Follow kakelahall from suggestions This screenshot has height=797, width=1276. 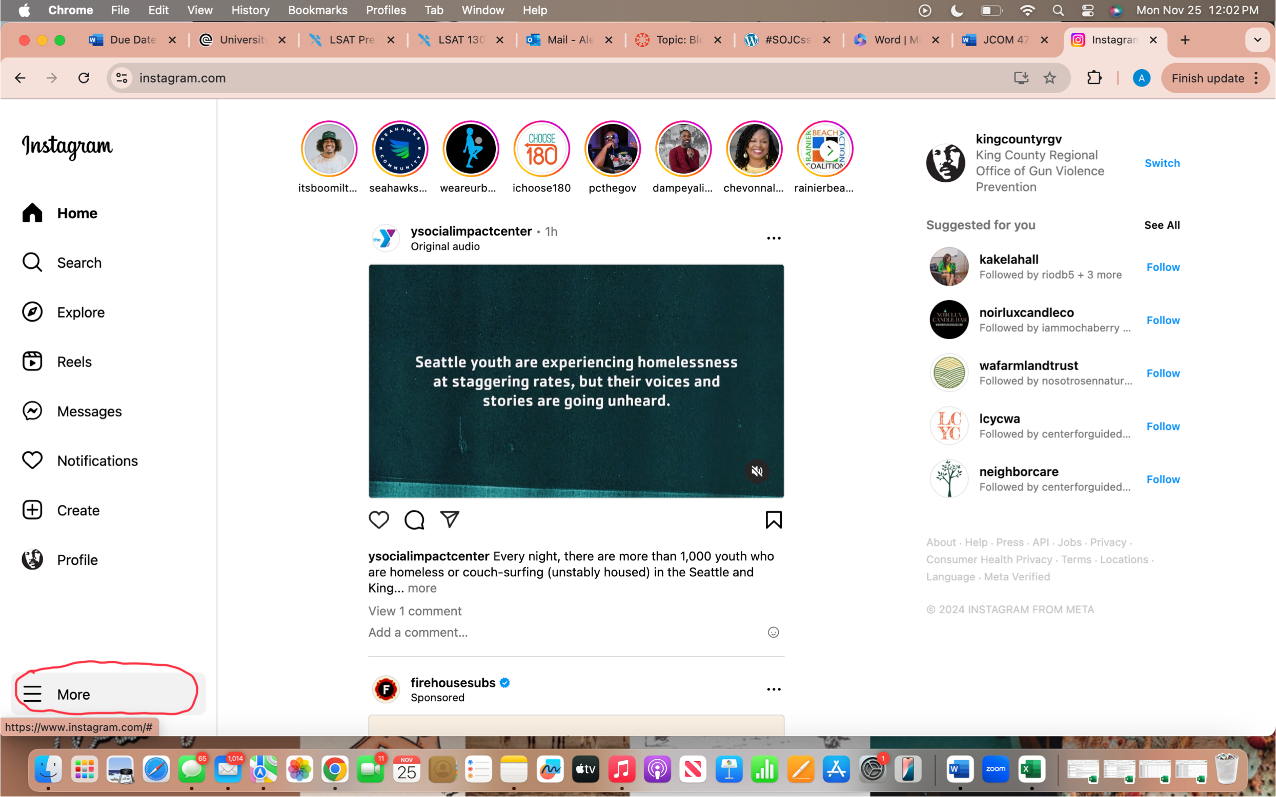(1163, 267)
